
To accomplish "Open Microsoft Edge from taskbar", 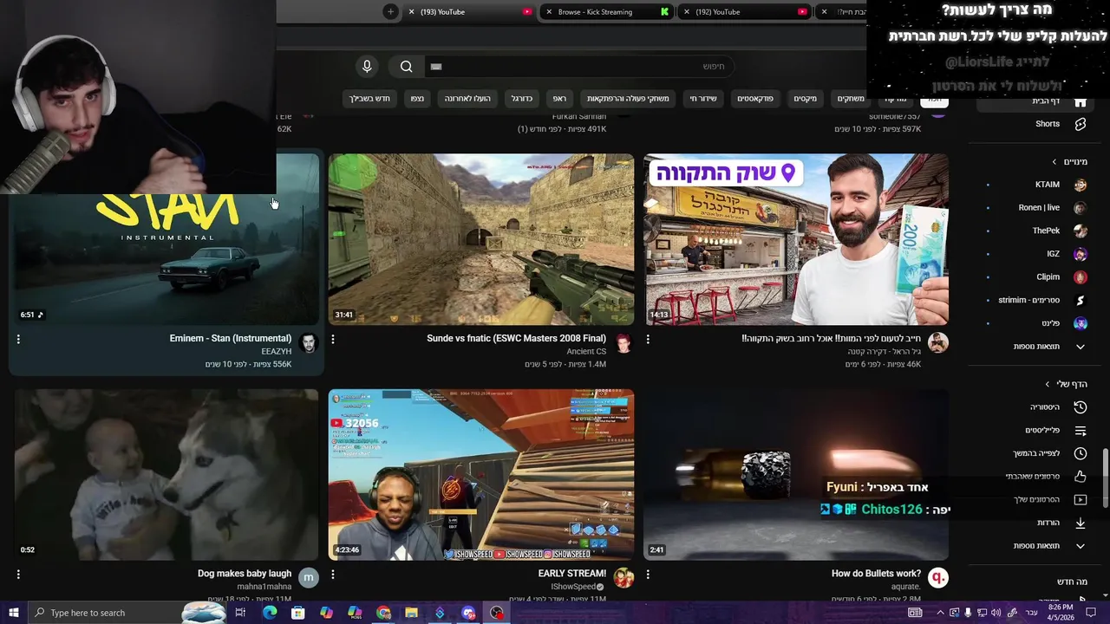I will [x=270, y=613].
